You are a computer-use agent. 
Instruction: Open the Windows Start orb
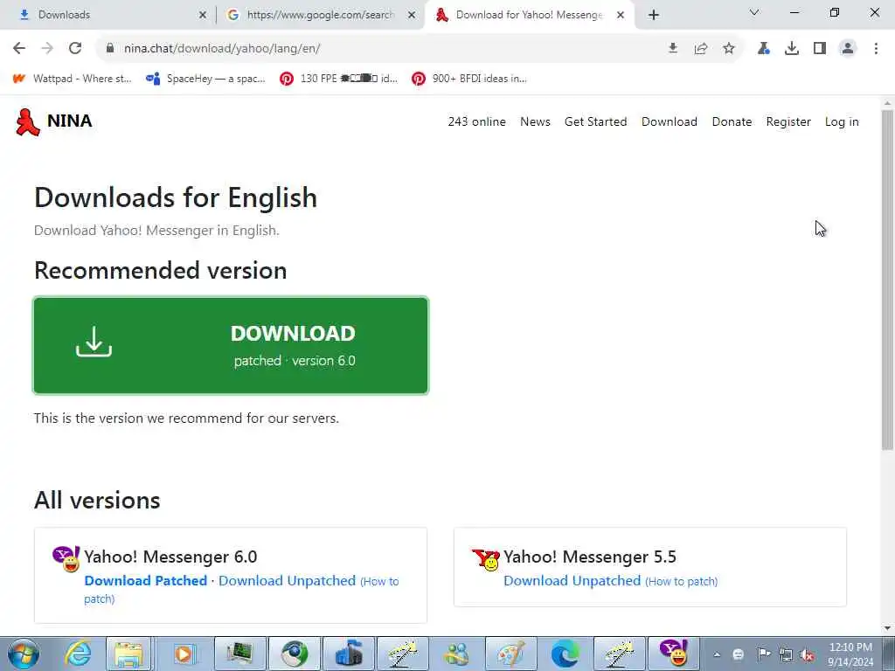(x=24, y=654)
